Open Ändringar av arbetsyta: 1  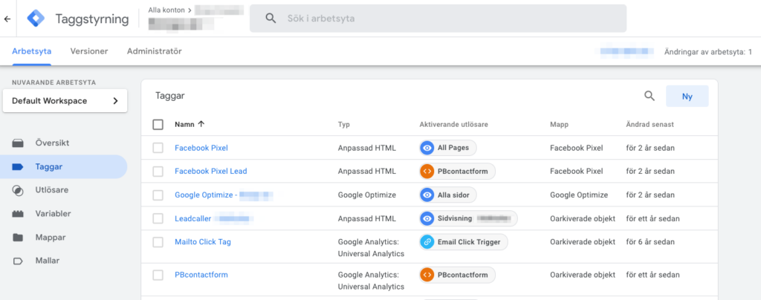tap(707, 51)
